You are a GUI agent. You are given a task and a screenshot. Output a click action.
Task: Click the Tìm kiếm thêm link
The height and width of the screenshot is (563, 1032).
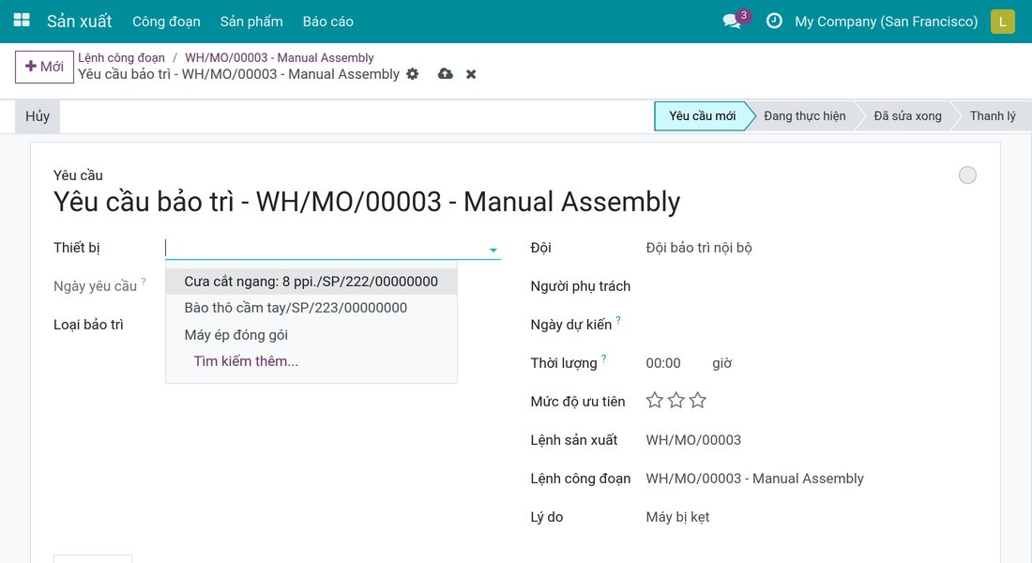click(246, 361)
